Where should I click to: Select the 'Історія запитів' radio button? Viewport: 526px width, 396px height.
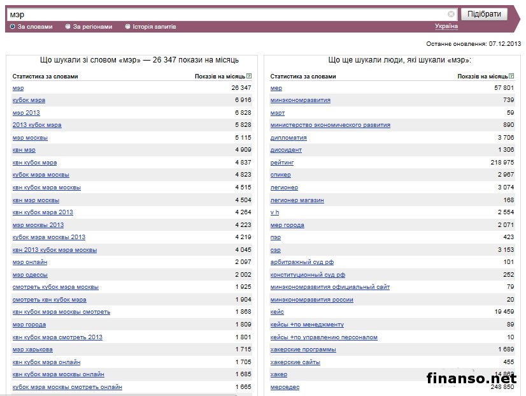(127, 27)
